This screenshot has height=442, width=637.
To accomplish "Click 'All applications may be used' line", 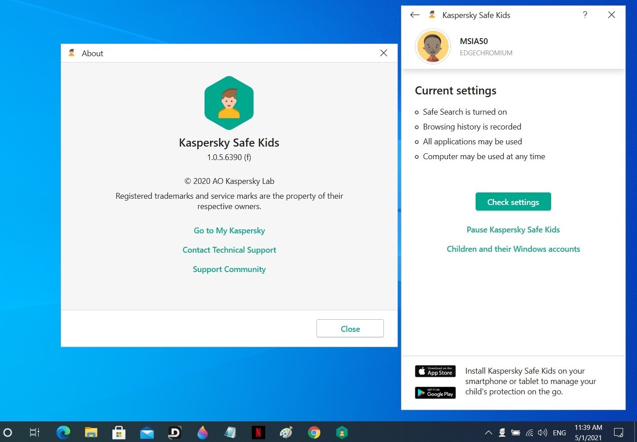I will tap(472, 142).
